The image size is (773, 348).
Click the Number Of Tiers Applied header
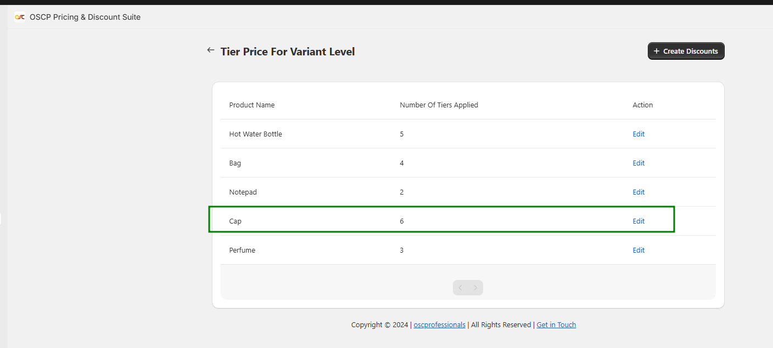coord(439,105)
